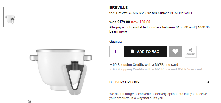Select the ice cream maker thumbnail image
This screenshot has width=221, height=103.
10,17
